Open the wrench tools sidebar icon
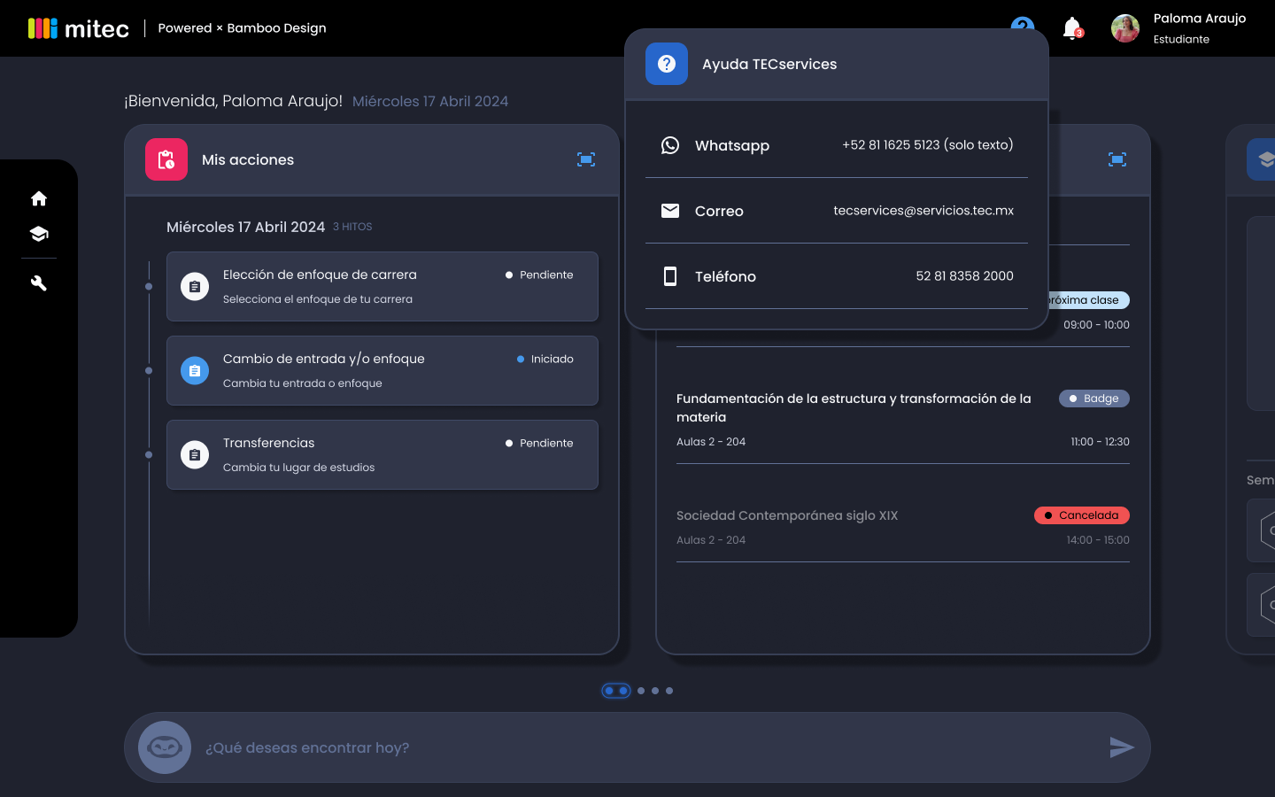 click(x=39, y=283)
